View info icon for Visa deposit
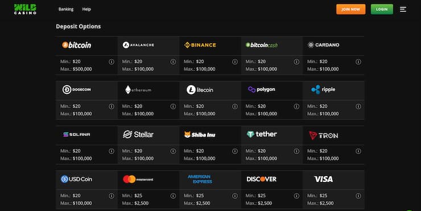Image resolution: width=421 pixels, height=211 pixels. (x=358, y=196)
